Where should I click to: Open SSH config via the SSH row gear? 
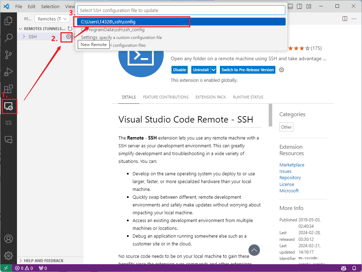[x=68, y=36]
